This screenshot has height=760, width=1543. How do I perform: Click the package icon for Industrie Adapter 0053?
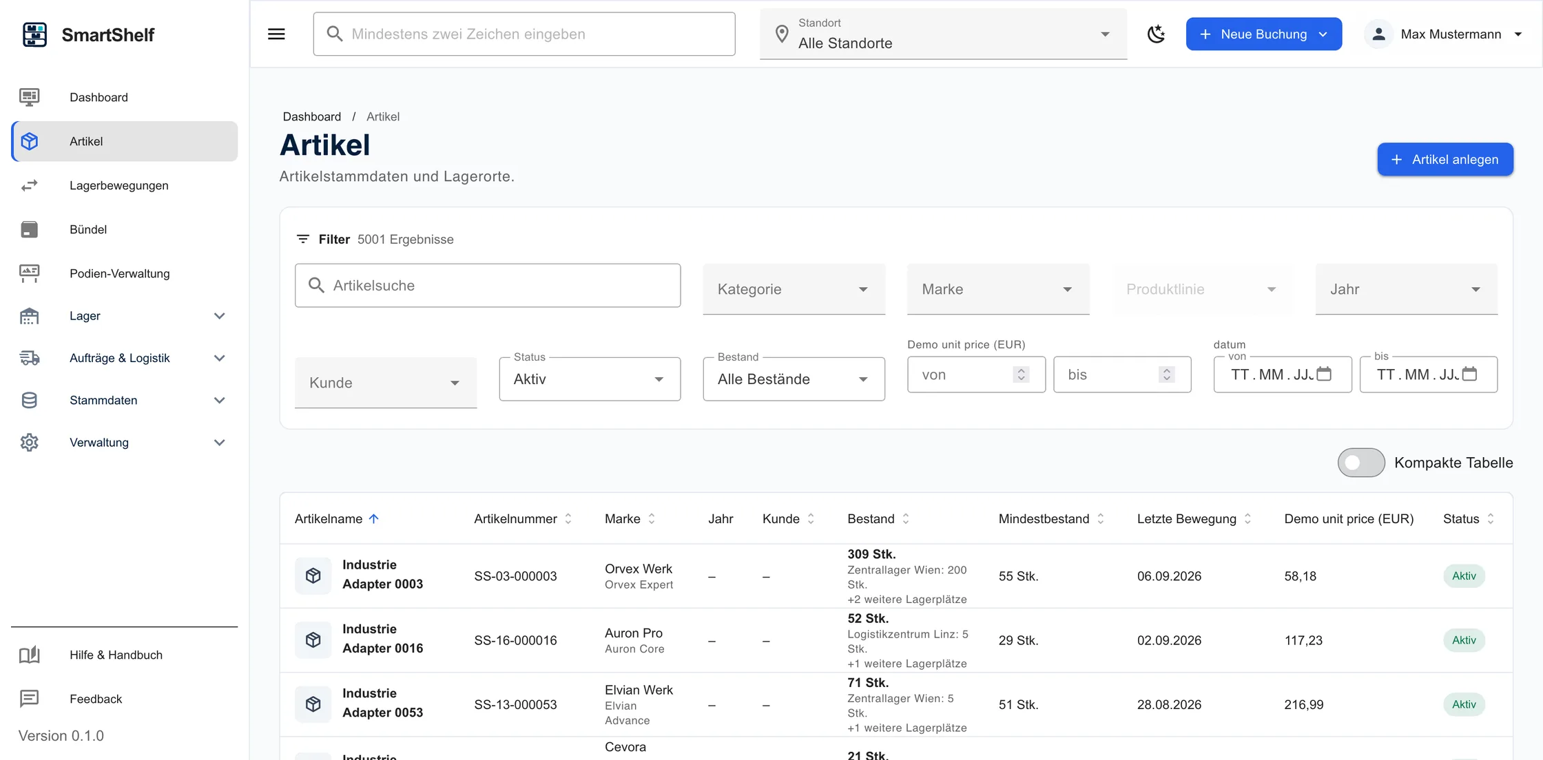click(x=313, y=704)
